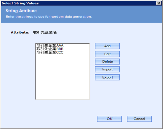Viewport: 163px width, 129px height.
Task: Delete the selected string value
Action: pos(107,62)
